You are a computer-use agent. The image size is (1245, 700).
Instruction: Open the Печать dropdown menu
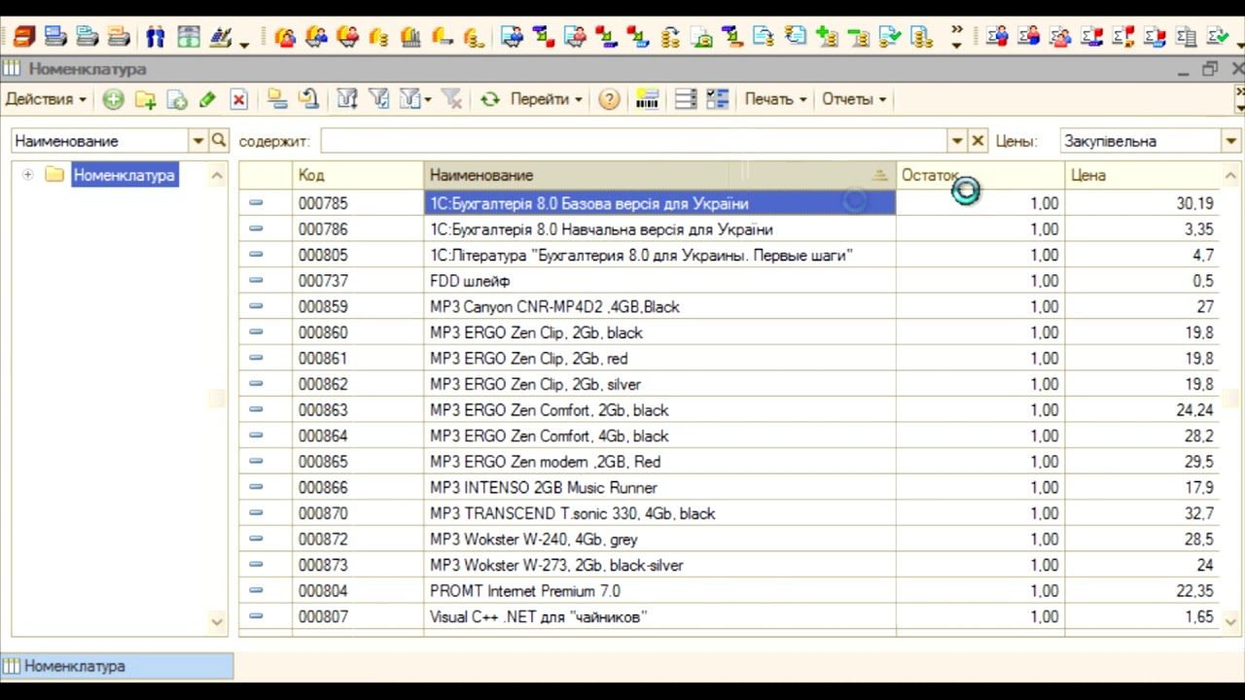point(775,99)
